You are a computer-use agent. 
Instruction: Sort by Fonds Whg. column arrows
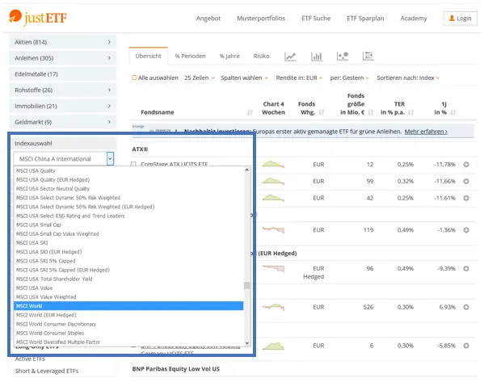point(322,112)
